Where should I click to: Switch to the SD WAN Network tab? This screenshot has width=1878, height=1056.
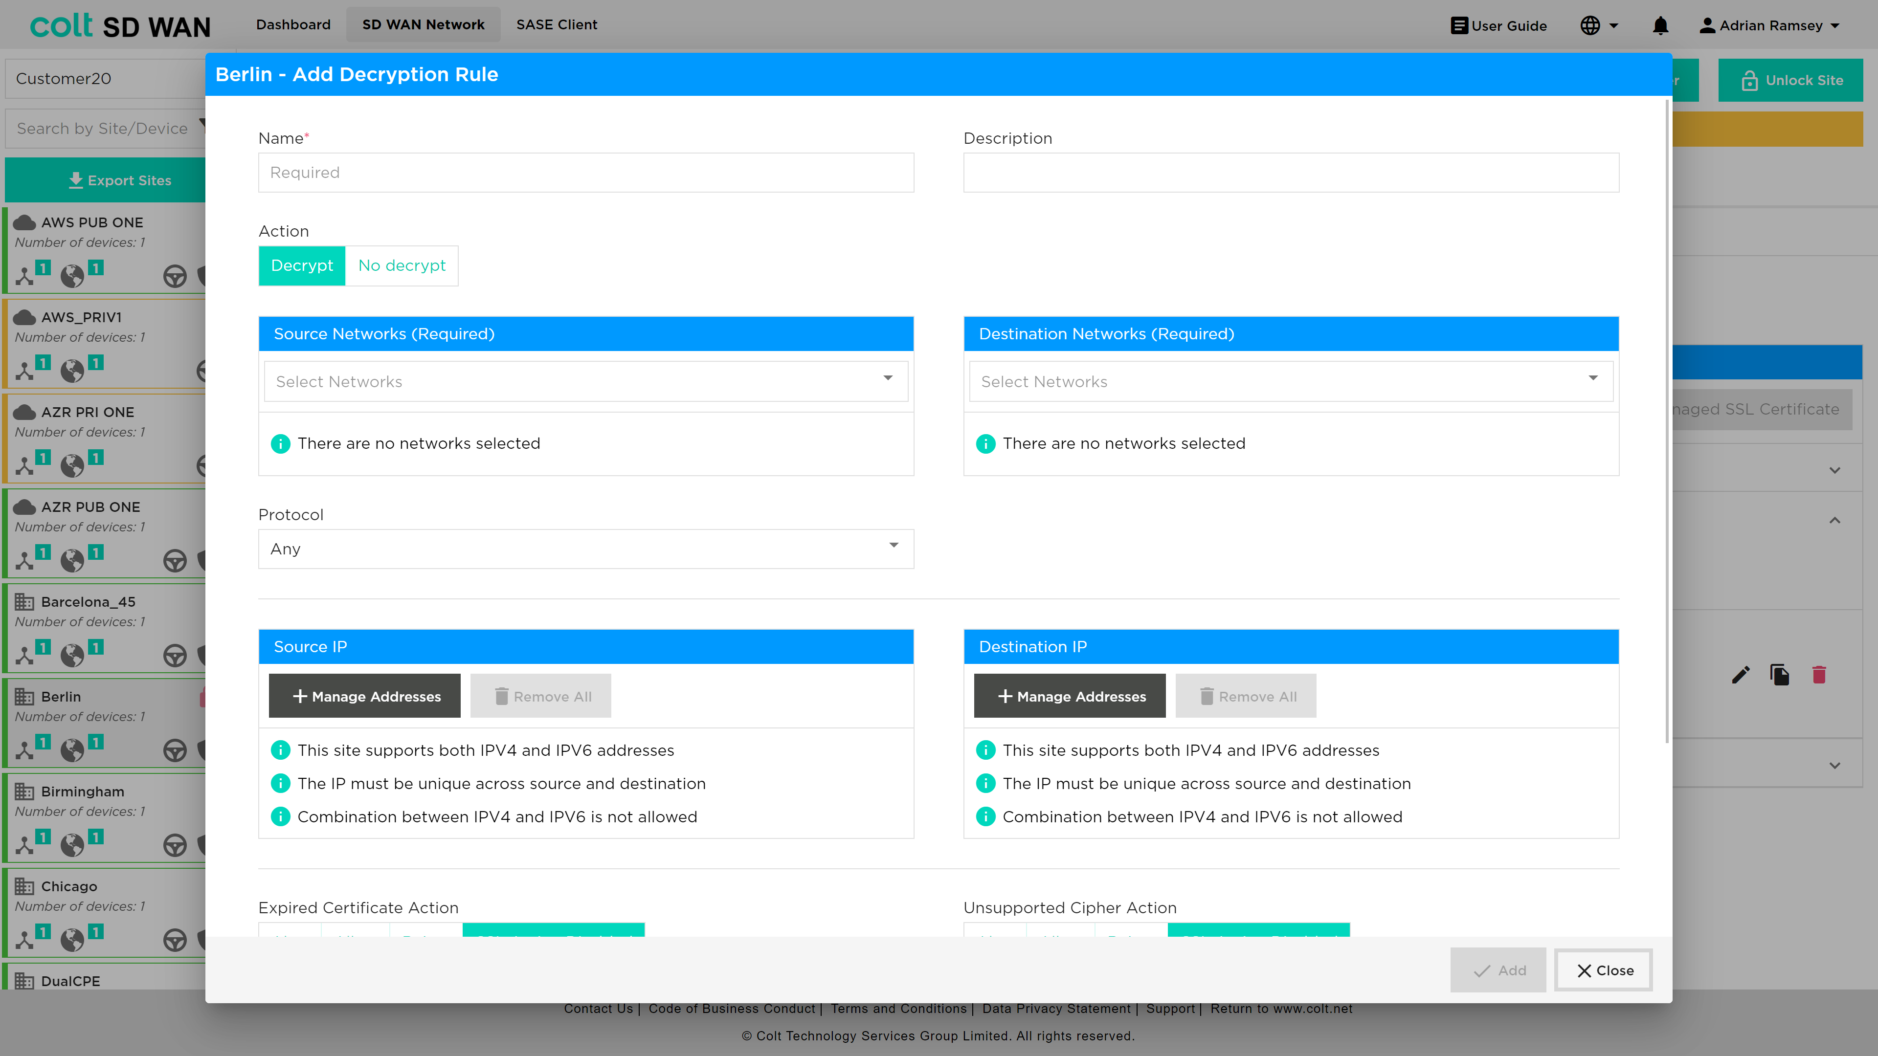point(423,25)
